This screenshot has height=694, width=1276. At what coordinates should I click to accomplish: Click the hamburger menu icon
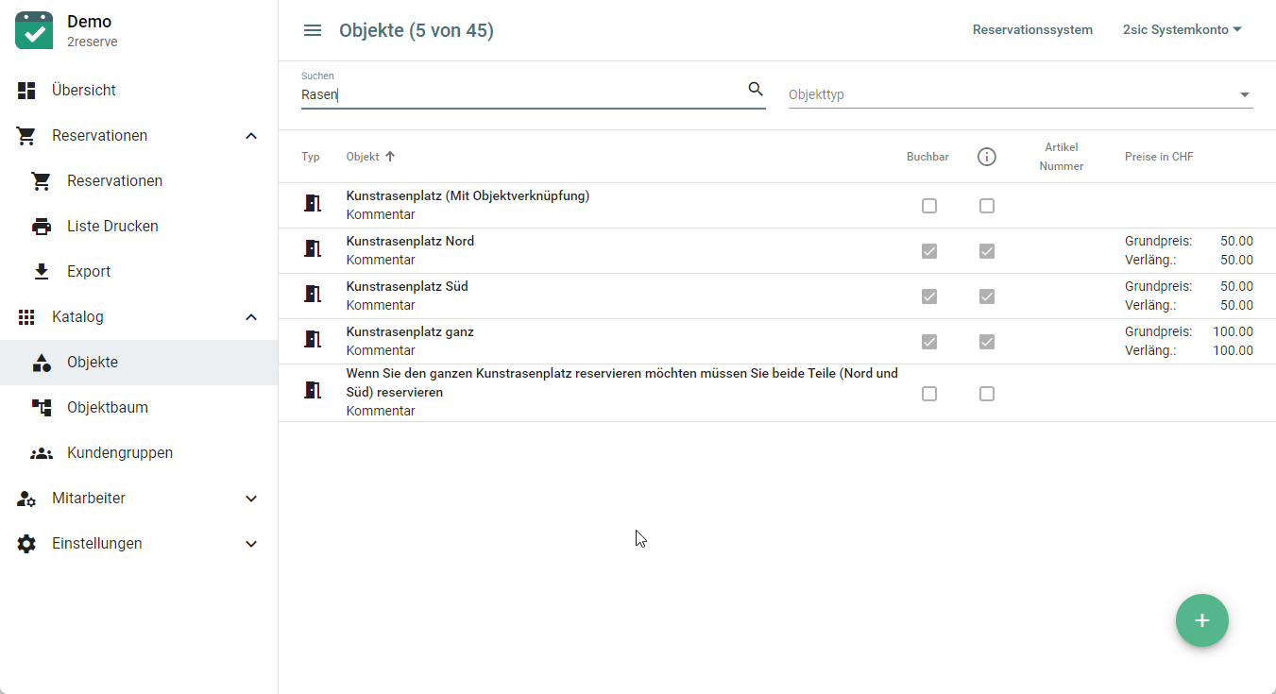313,30
